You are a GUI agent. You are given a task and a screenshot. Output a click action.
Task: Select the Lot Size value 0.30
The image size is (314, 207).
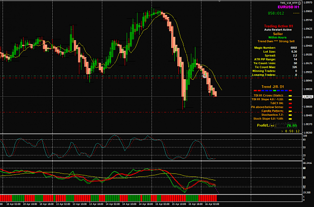pyautogui.click(x=294, y=52)
